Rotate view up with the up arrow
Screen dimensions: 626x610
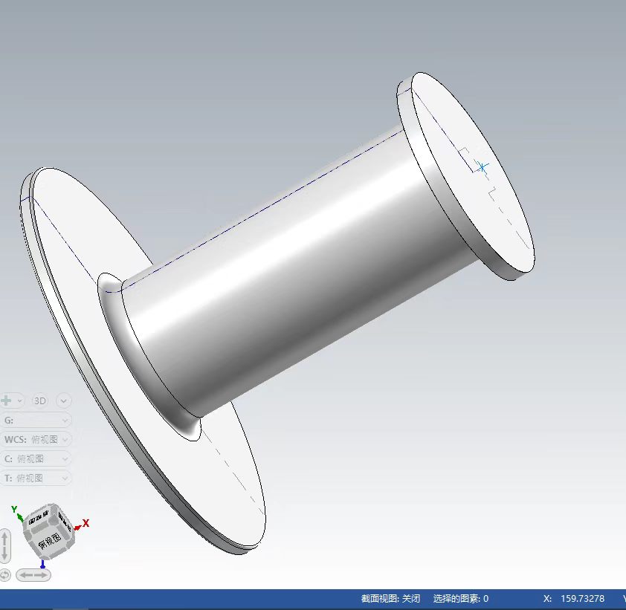click(4, 538)
